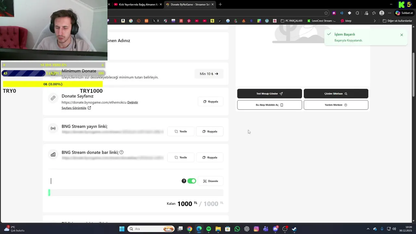The width and height of the screenshot is (416, 234).
Task: Open the Pinterest bookmark icon
Action: click(189, 21)
